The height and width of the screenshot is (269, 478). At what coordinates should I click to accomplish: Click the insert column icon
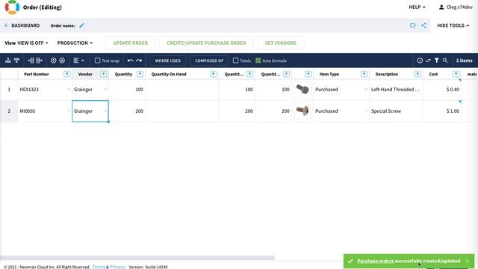coord(31,61)
